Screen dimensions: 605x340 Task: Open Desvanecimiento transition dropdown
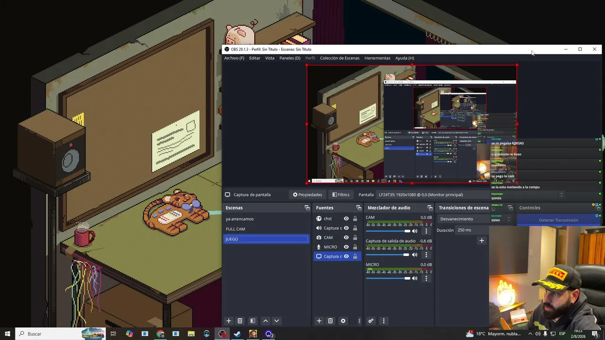point(475,219)
